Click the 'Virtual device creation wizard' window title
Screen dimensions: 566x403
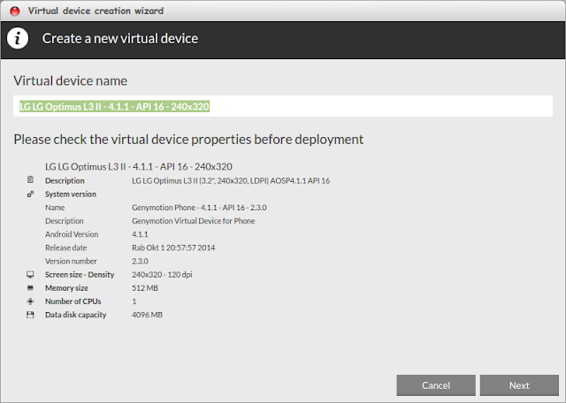[96, 11]
